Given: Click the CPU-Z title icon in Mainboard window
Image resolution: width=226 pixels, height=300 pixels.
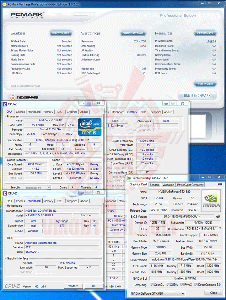Looking at the screenshot, I should [x=5, y=194].
